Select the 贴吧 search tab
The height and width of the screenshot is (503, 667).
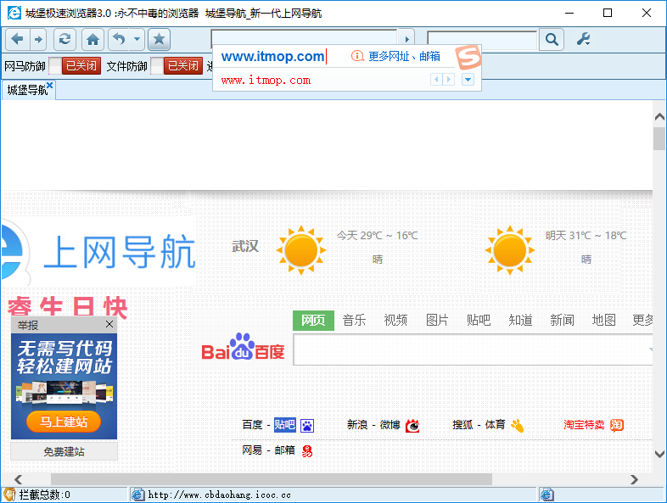click(x=479, y=320)
